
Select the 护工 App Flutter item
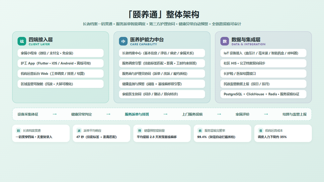[60, 63]
